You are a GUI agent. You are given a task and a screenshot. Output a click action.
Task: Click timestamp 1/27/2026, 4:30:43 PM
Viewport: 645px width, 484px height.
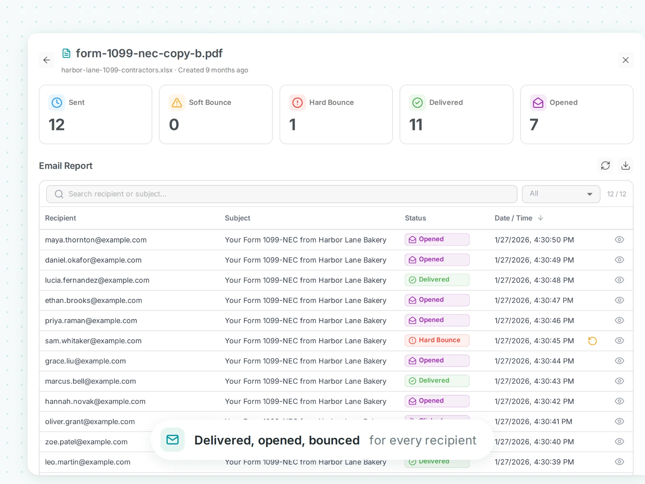(534, 381)
